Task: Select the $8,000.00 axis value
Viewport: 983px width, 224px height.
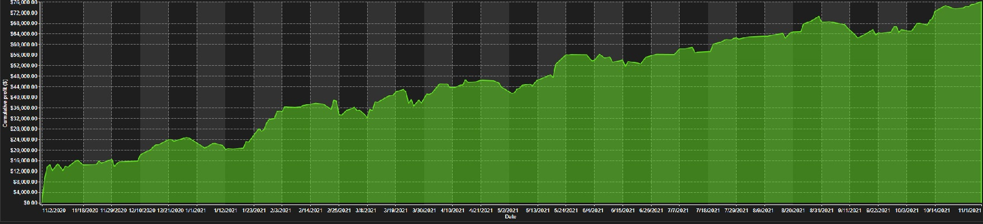Action: pyautogui.click(x=25, y=182)
